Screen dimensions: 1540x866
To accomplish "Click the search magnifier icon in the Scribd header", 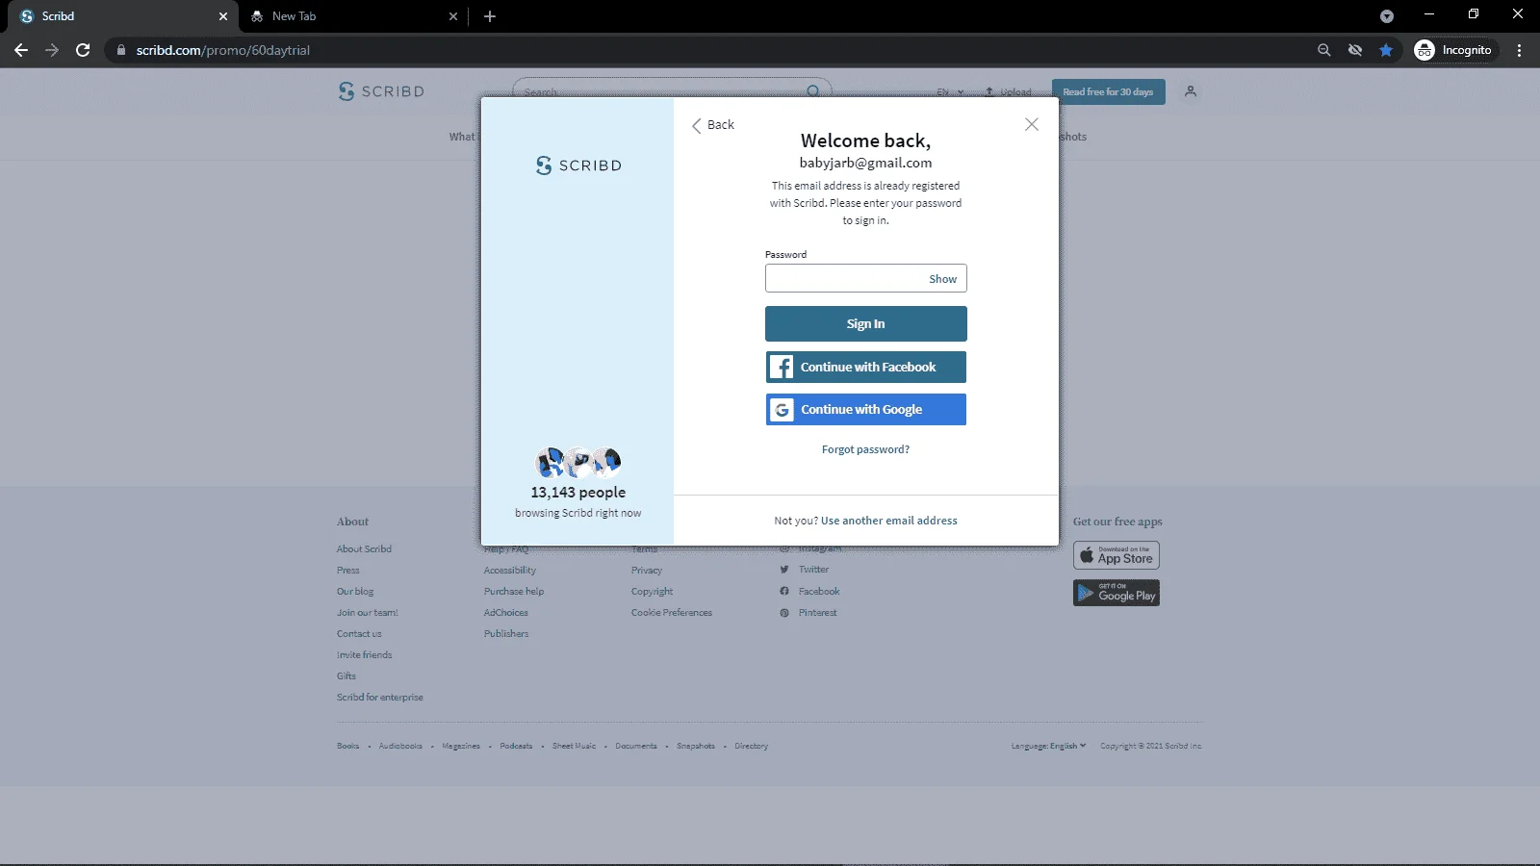I will pos(813,91).
